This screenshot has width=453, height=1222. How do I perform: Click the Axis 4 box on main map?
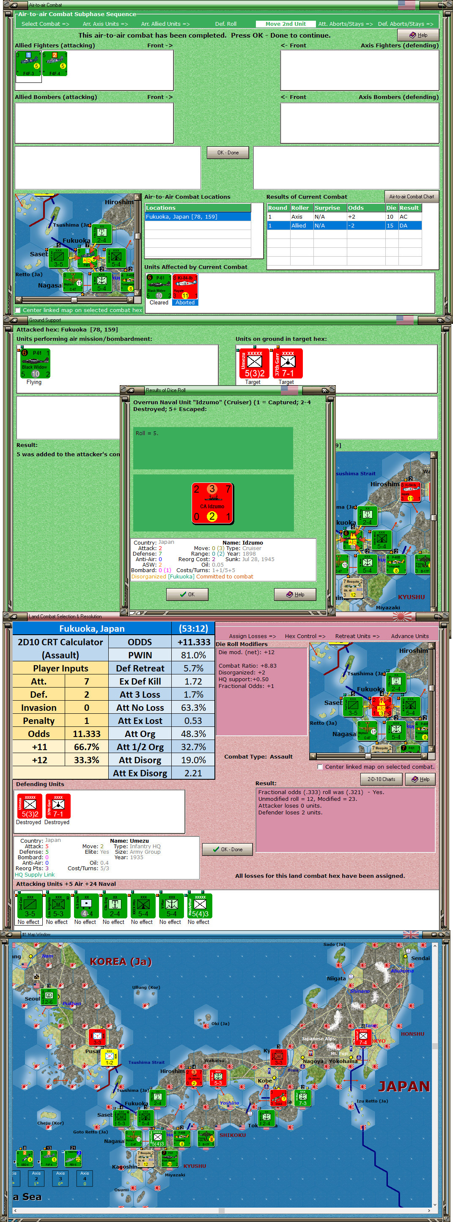pos(85,1179)
